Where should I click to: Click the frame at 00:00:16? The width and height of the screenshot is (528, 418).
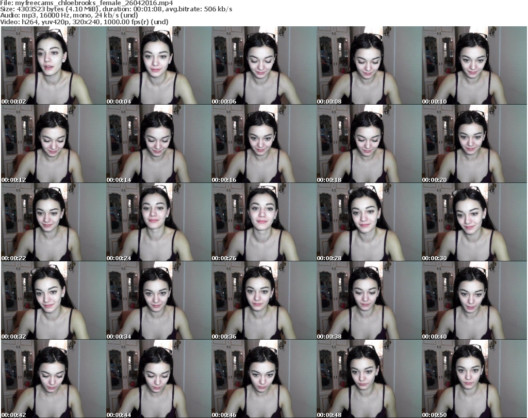[x=263, y=144]
